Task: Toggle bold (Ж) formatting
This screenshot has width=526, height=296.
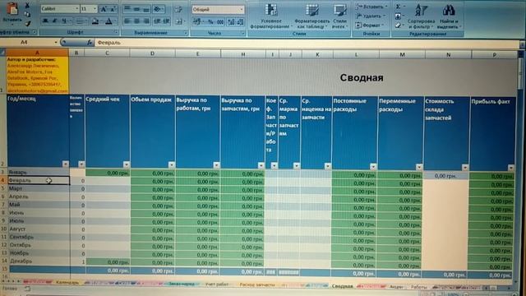Action: click(45, 21)
